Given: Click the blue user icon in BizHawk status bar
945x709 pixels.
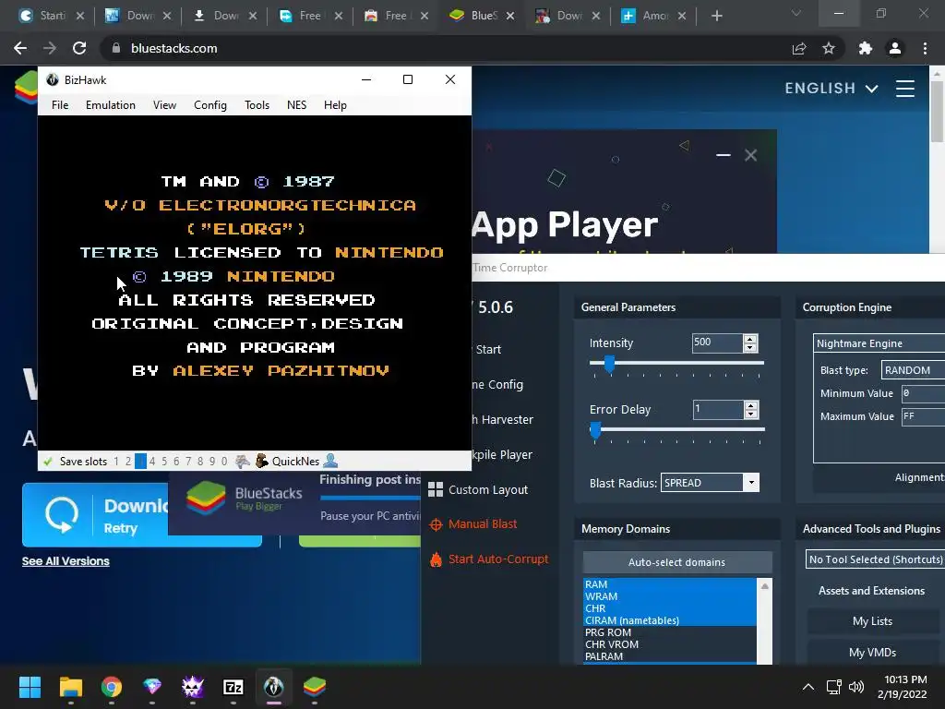Looking at the screenshot, I should pos(330,462).
